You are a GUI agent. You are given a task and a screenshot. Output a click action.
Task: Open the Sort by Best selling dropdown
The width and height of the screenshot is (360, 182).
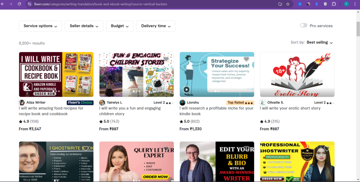click(x=320, y=43)
